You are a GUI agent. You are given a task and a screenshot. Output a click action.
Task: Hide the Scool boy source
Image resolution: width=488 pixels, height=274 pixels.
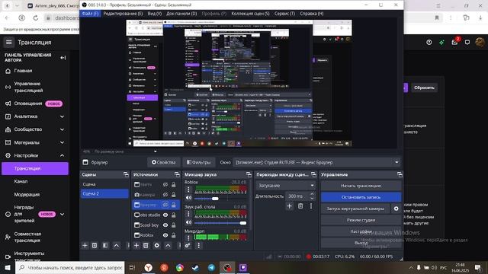tap(165, 225)
